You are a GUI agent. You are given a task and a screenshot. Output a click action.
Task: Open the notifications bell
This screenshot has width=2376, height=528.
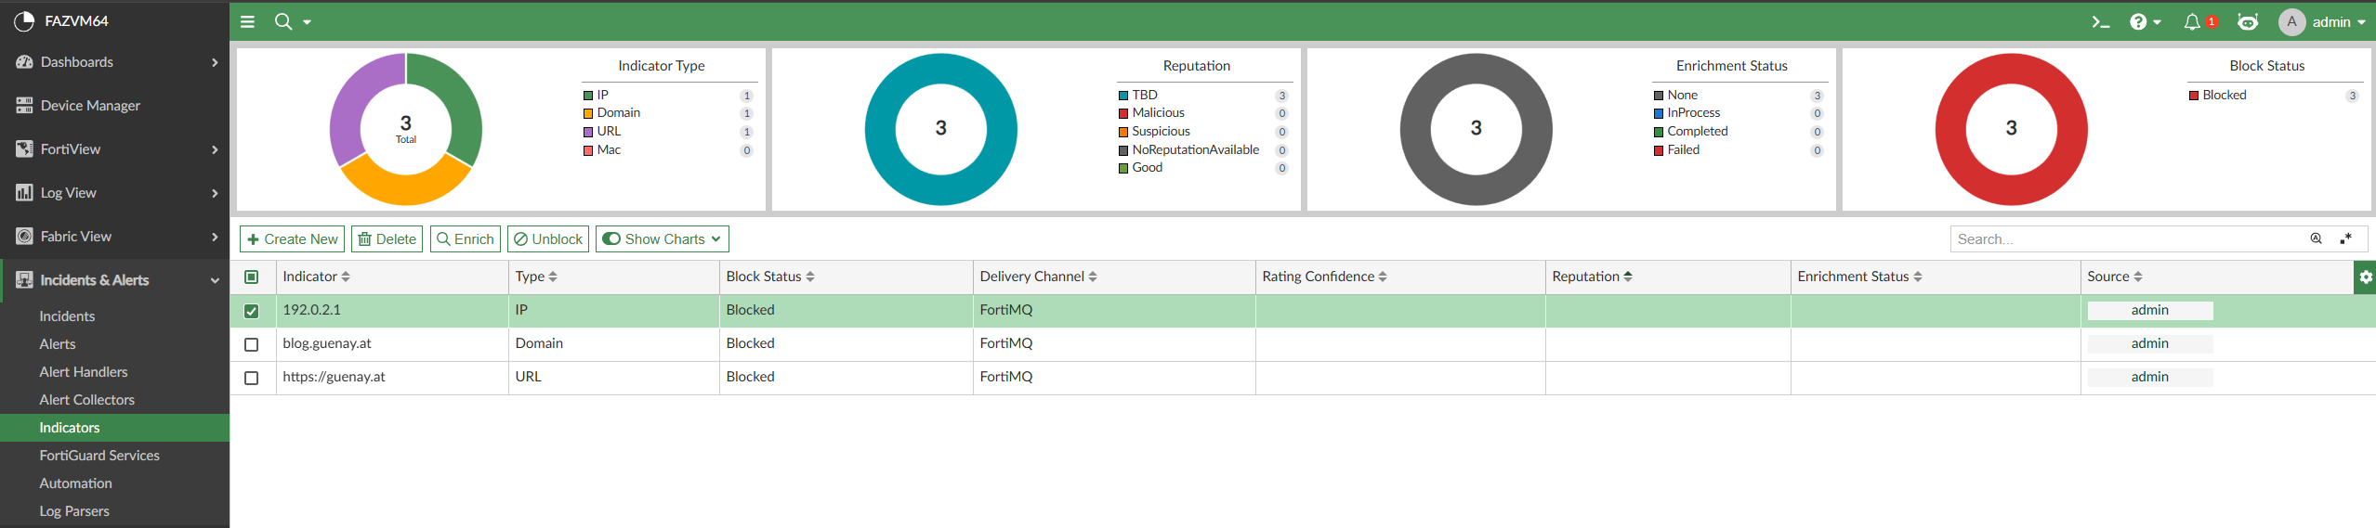coord(2192,21)
